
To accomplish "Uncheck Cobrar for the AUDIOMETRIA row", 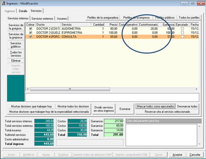I will (x=31, y=29).
